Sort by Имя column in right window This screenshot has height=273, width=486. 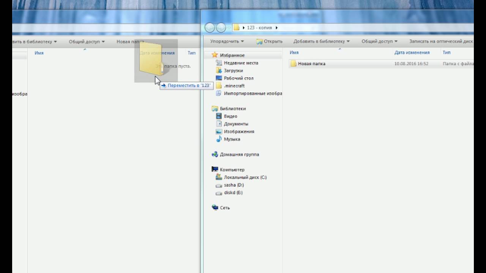click(294, 53)
